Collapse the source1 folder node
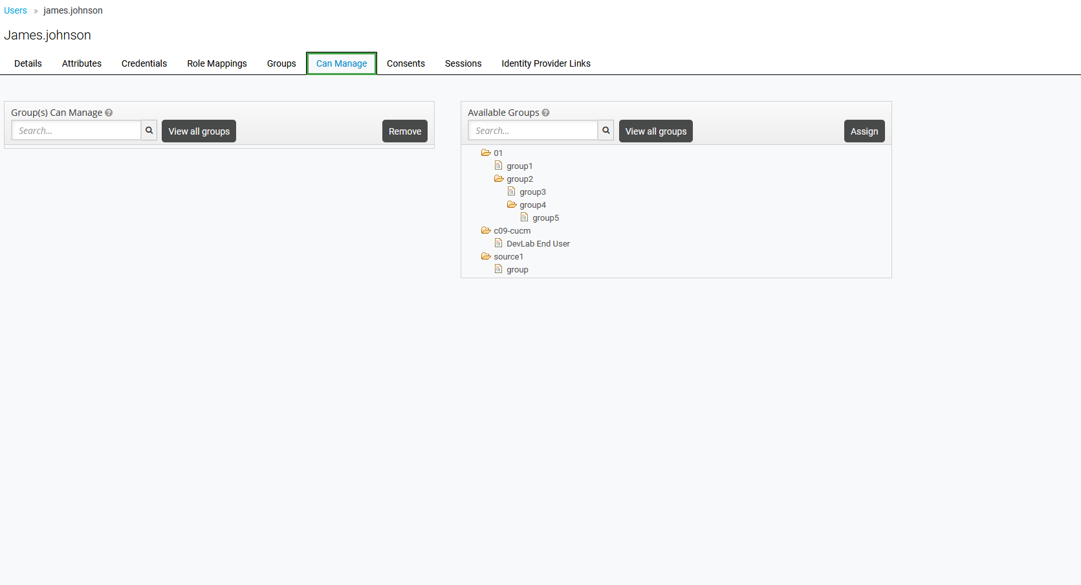Viewport: 1081px width, 585px height. click(485, 256)
